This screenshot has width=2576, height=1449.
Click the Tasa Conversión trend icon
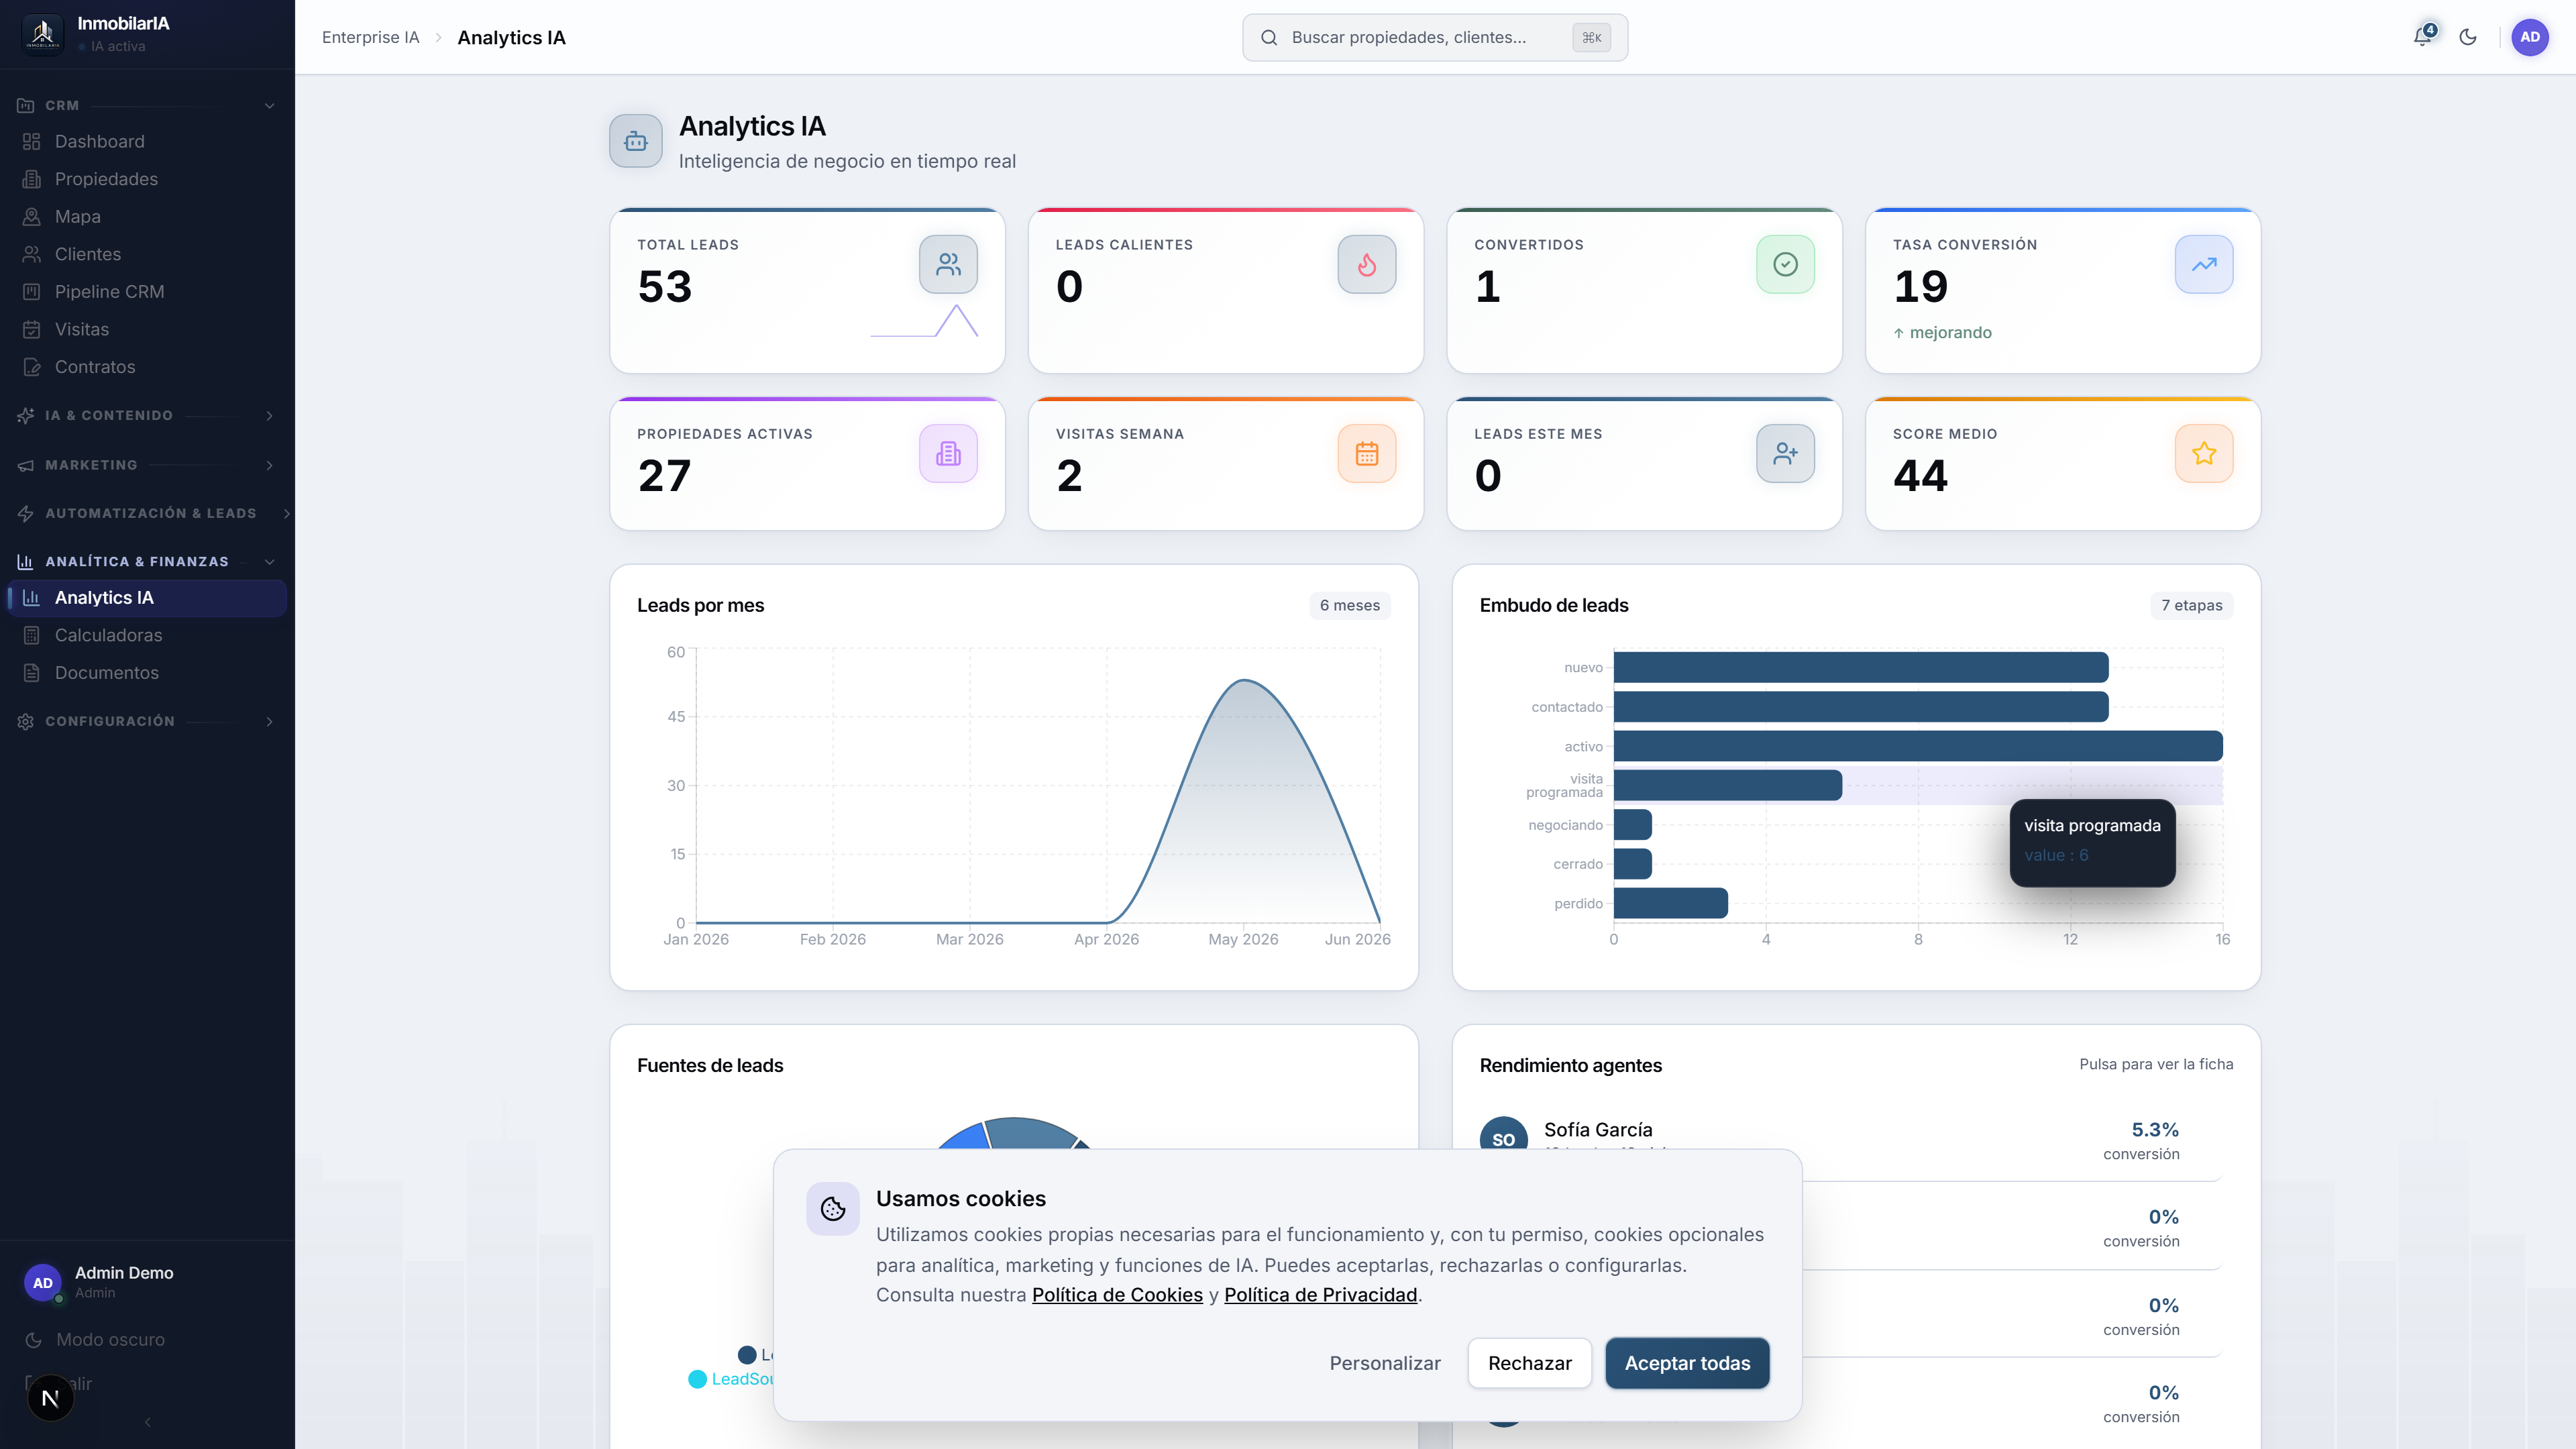click(x=2204, y=264)
